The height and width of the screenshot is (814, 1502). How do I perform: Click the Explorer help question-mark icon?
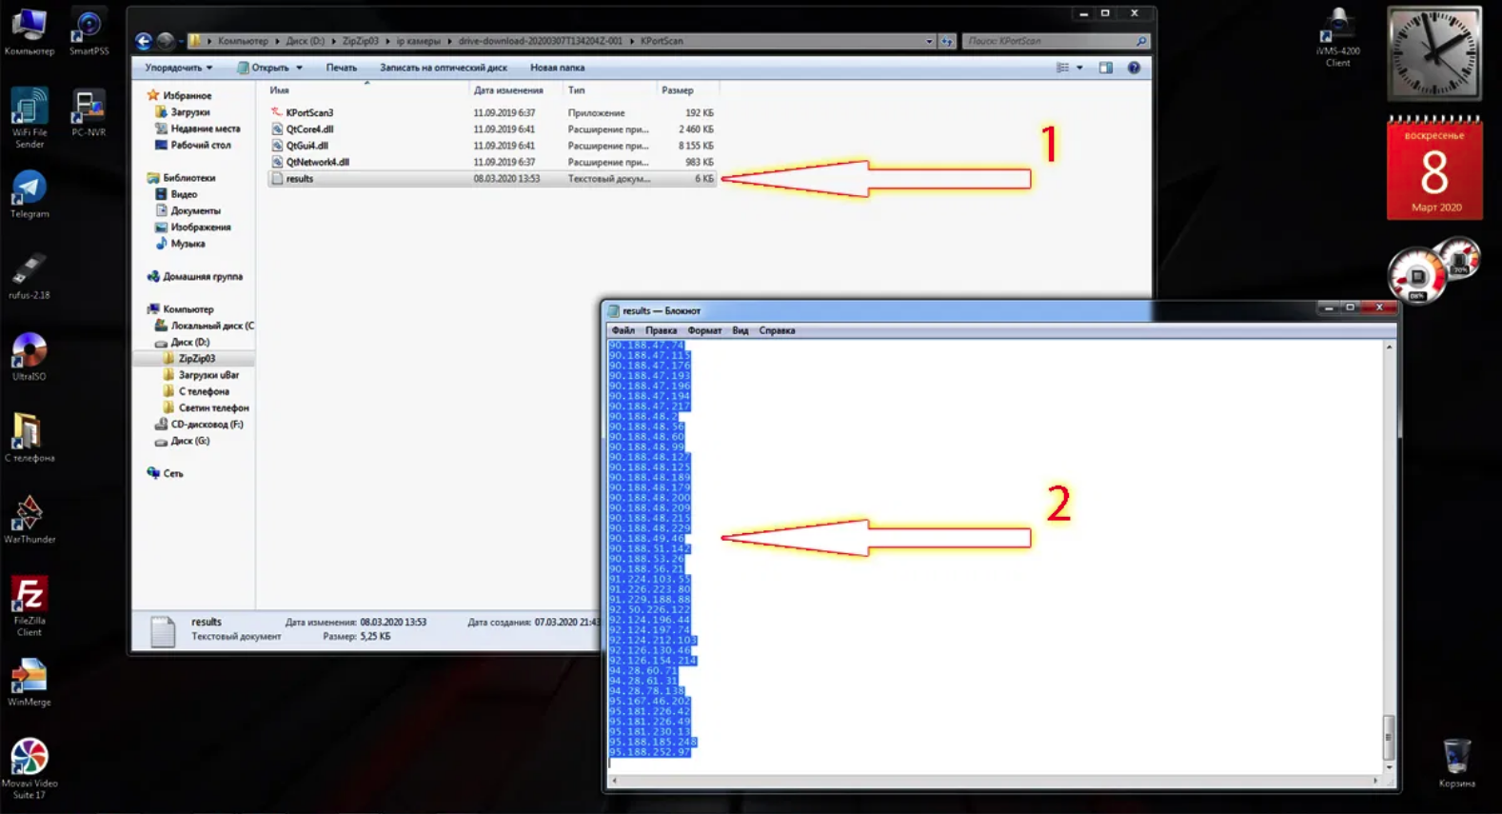1134,68
